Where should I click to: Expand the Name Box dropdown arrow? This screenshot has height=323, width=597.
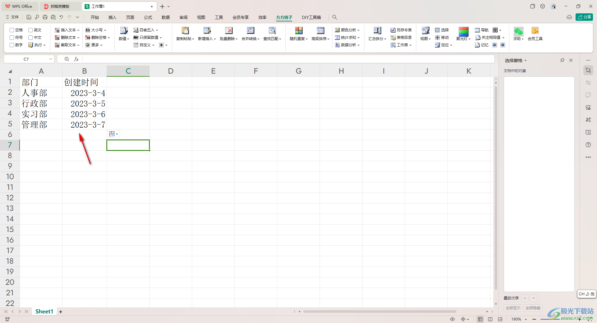[50, 59]
